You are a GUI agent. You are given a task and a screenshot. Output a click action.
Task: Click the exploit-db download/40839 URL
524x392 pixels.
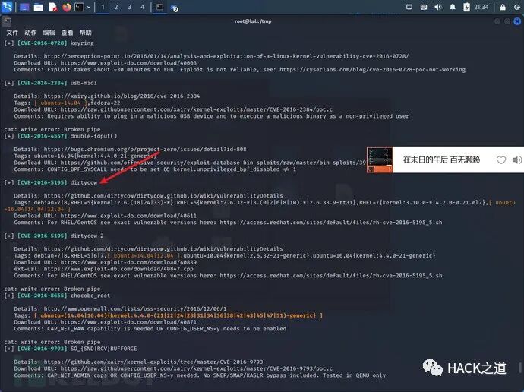[128, 262]
